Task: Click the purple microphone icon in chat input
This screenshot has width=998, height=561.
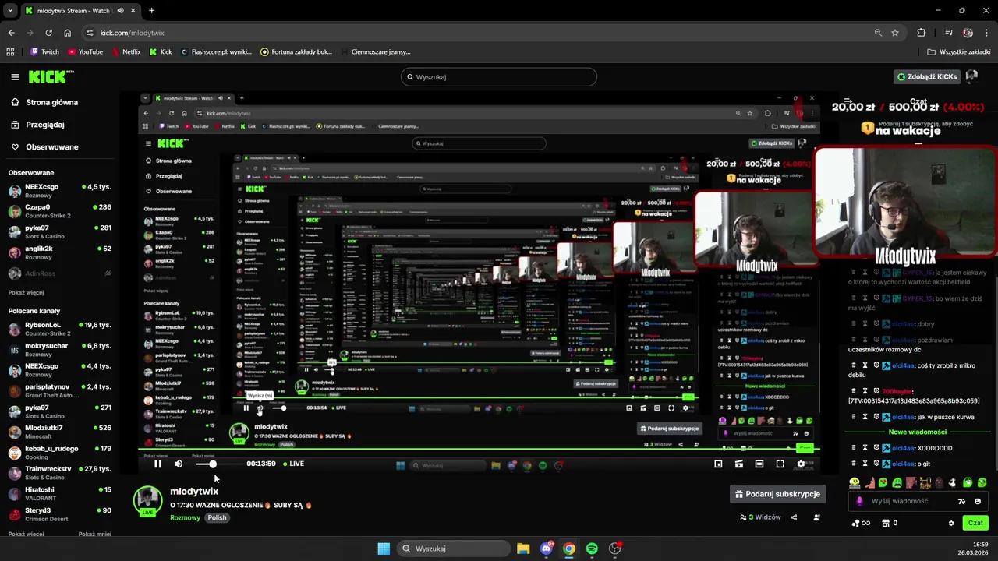Action: tap(860, 502)
